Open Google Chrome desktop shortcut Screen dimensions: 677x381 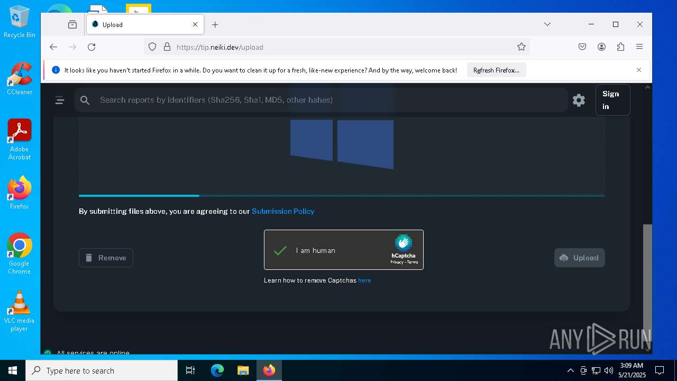coord(20,254)
